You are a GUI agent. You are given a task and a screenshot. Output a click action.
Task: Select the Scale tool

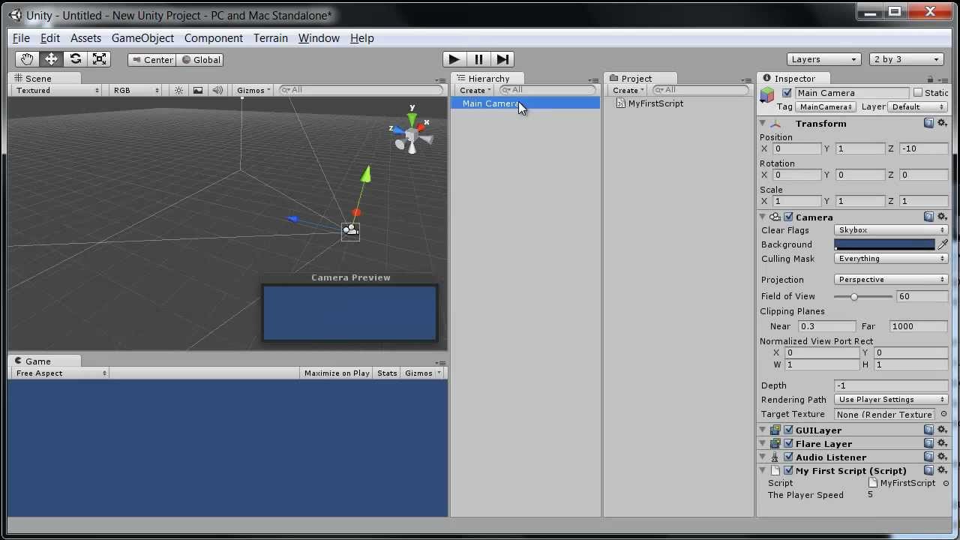[x=99, y=59]
